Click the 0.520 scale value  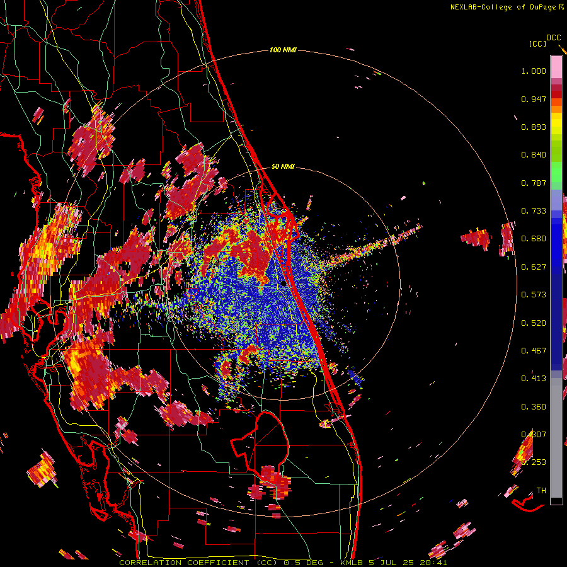534,323
